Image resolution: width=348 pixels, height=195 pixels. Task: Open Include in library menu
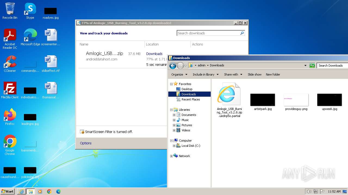206,74
